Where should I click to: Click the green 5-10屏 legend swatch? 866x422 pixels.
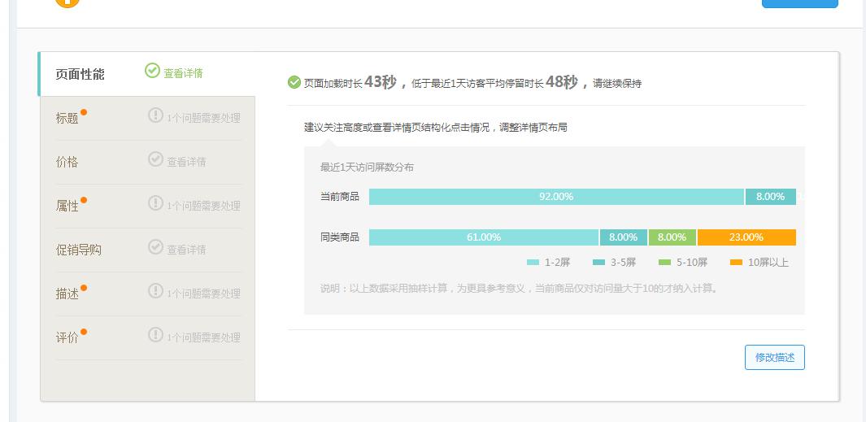(x=664, y=263)
